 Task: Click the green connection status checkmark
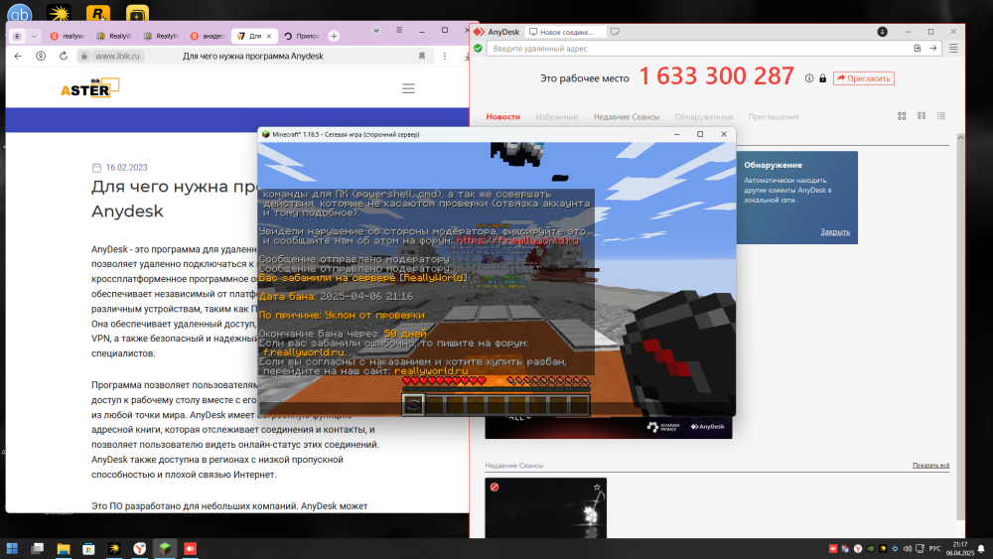click(x=478, y=48)
